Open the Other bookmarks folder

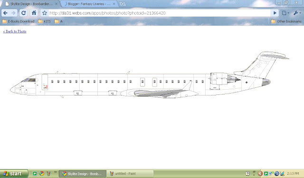click(x=286, y=21)
